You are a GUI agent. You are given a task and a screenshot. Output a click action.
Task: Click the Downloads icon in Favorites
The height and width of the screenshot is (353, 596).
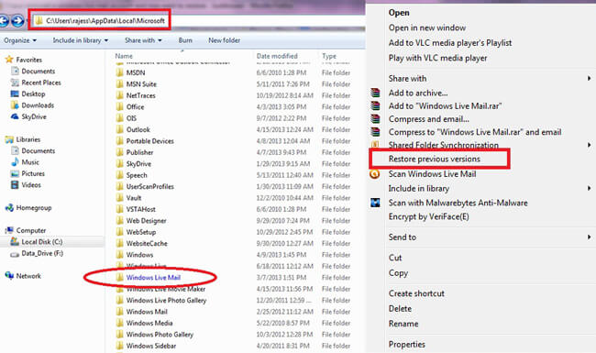pyautogui.click(x=15, y=105)
